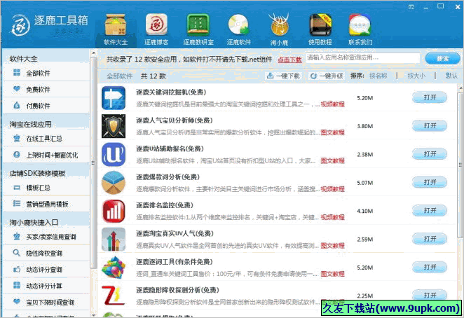The image size is (464, 318).
Task: Select the 逐鹿人气宝贝分析师 shield icon
Action: point(114,126)
